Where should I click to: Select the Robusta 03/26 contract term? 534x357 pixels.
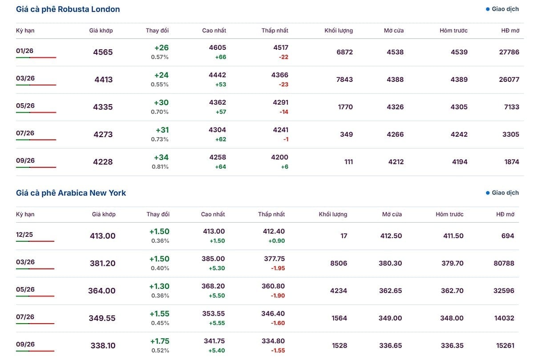click(25, 78)
